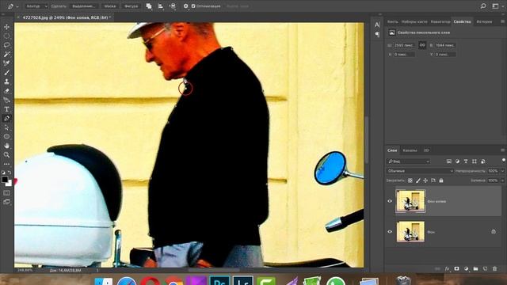Delete the selected layer
This screenshot has height=285, width=507.
(x=494, y=269)
